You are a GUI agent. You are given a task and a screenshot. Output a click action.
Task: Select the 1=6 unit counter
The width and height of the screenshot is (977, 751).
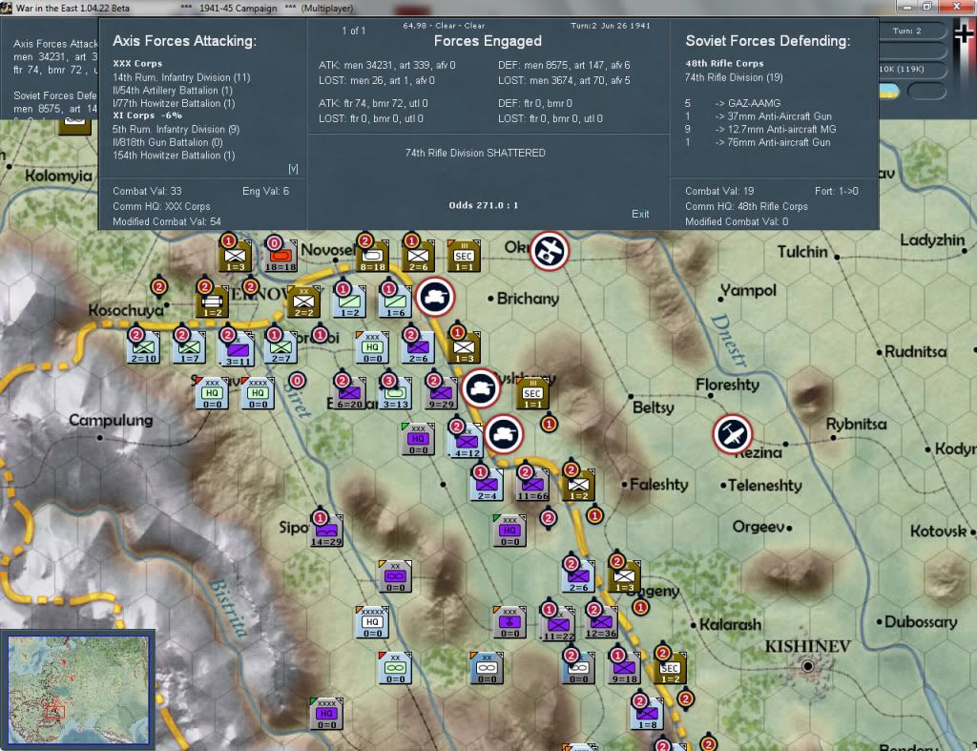click(396, 302)
